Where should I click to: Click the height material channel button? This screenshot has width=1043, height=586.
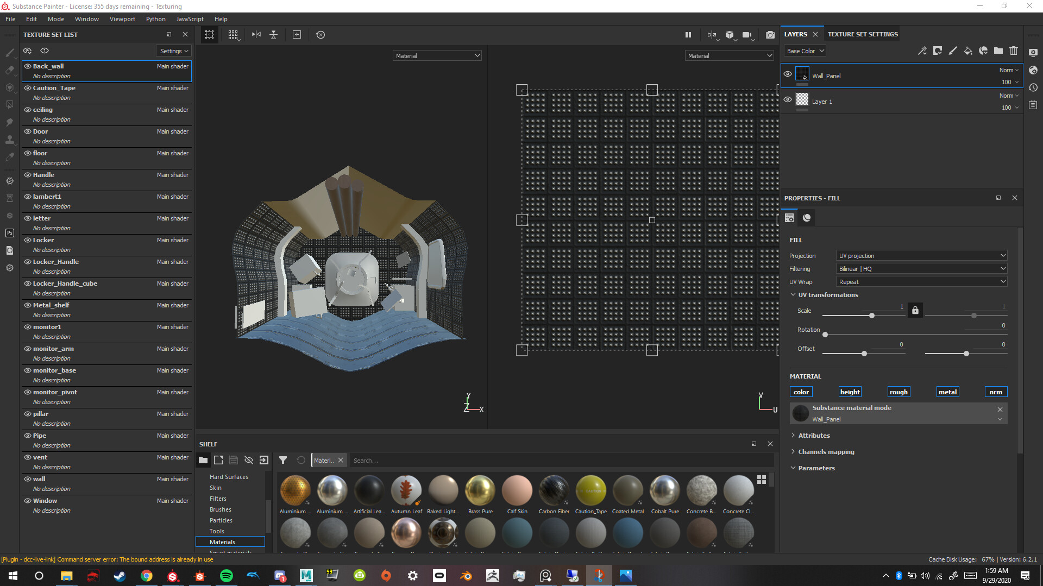[850, 392]
